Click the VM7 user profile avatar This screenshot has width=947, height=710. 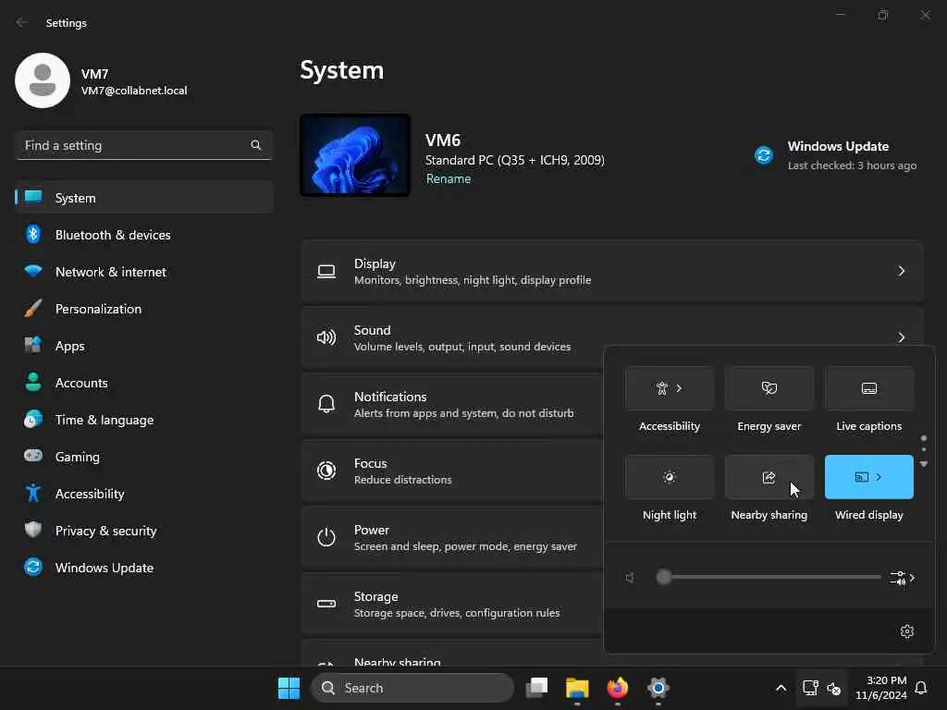click(x=43, y=80)
